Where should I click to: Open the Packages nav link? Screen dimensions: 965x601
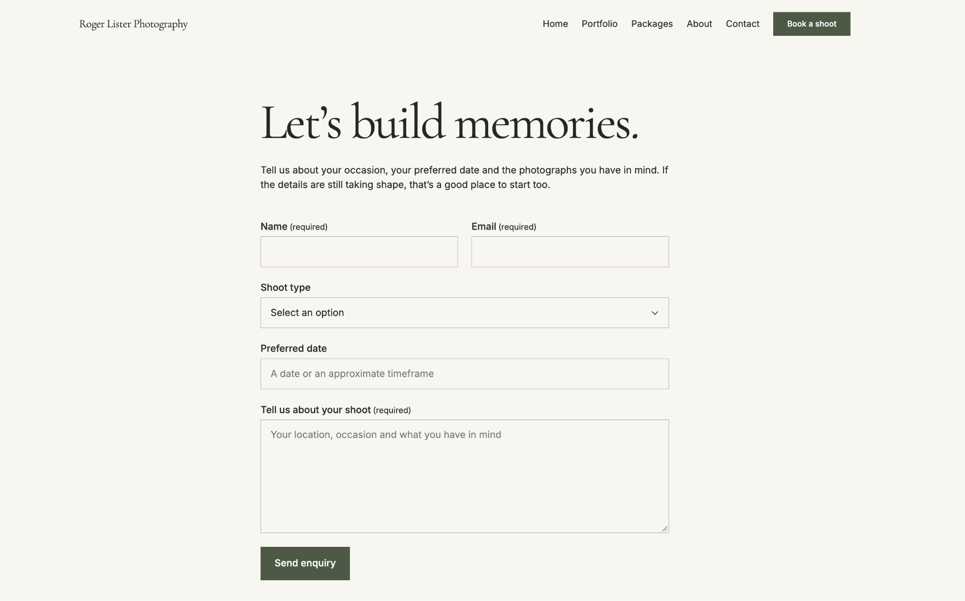click(652, 24)
